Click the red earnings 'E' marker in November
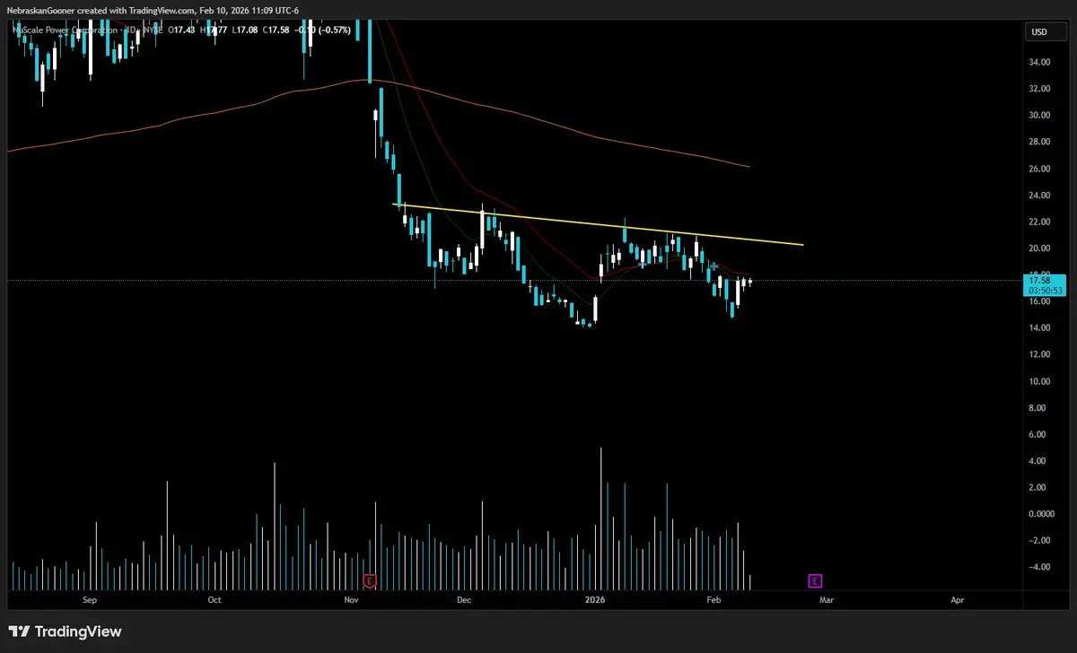 point(369,580)
